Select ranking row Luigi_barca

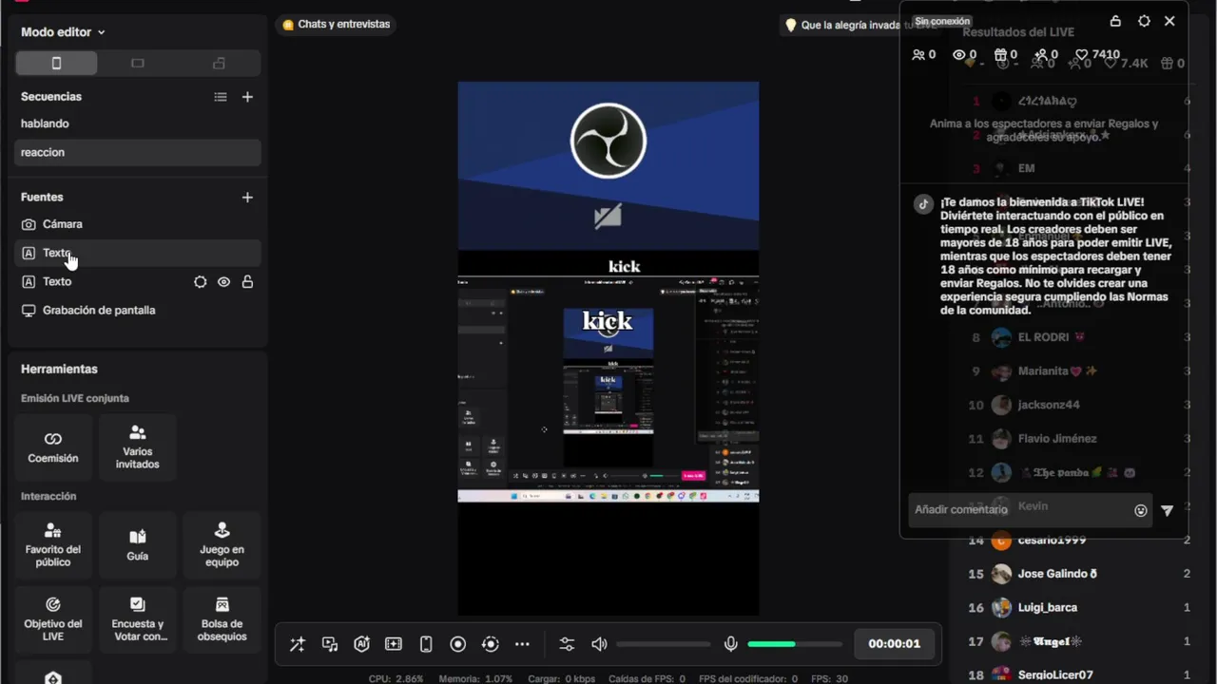[1078, 608]
